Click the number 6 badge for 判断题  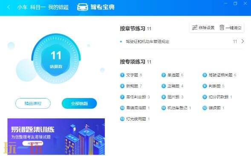[x=205, y=86]
